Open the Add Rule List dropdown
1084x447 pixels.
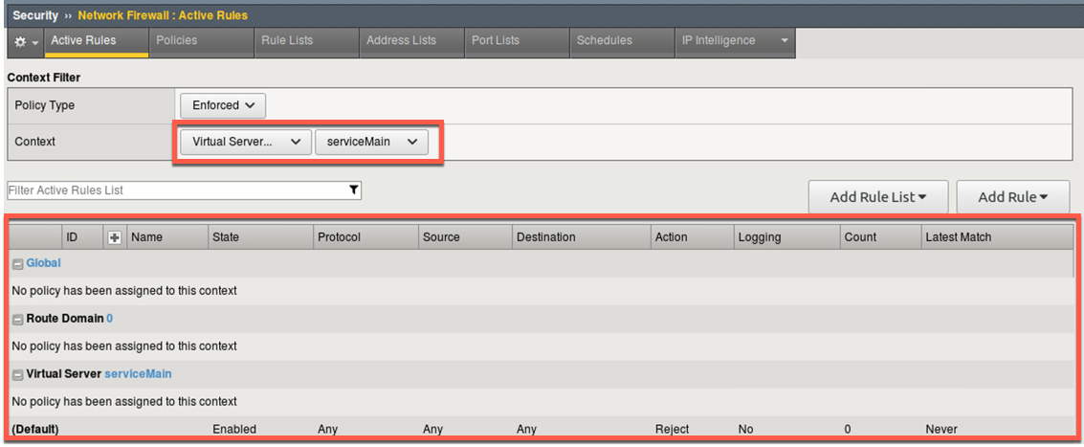coord(878,197)
